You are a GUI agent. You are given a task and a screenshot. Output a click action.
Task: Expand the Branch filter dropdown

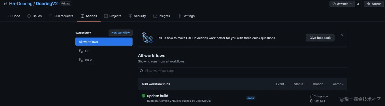coord(319,84)
